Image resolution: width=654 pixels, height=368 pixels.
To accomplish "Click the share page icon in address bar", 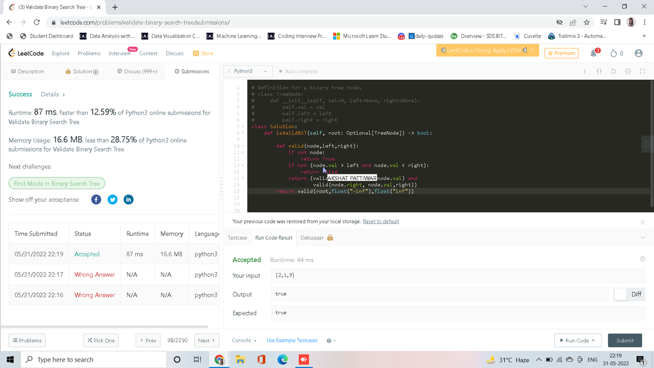I will click(x=573, y=22).
